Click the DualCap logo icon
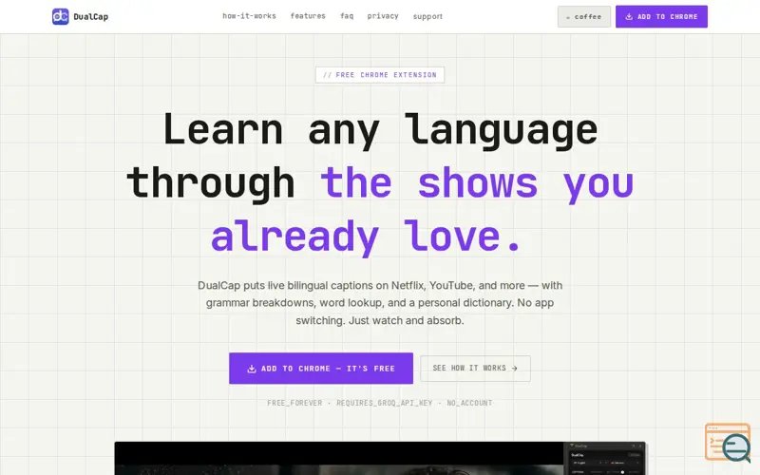This screenshot has width=760, height=475. click(61, 16)
